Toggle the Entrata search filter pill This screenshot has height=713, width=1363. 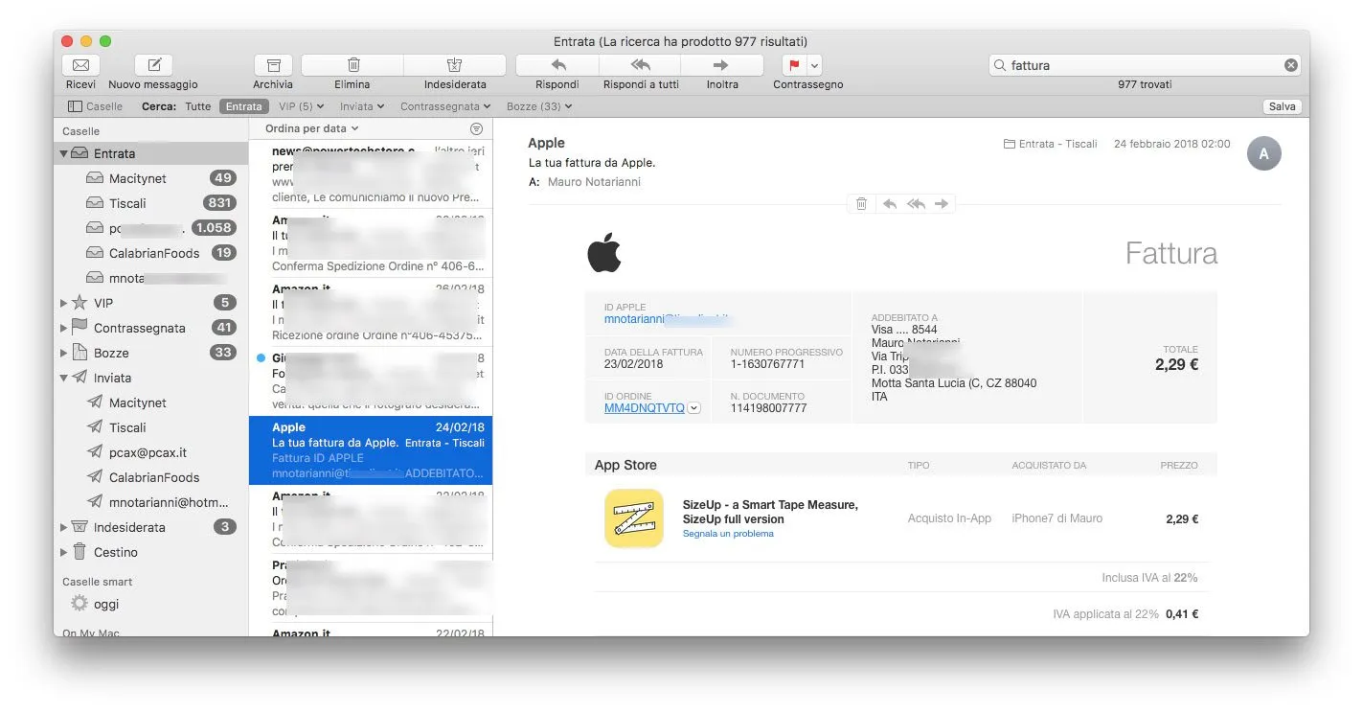coord(243,106)
